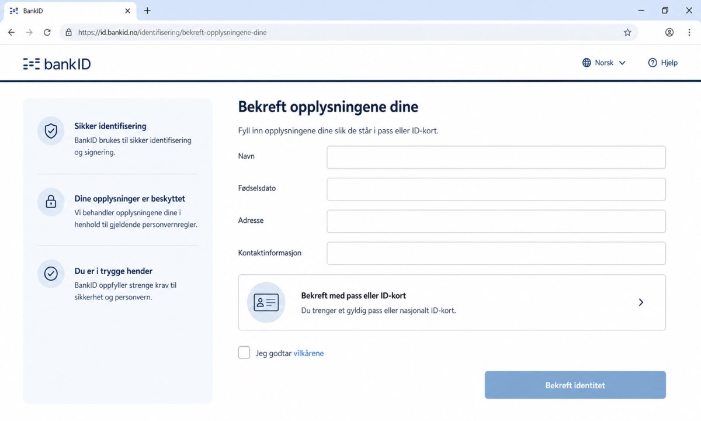The height and width of the screenshot is (421, 701).
Task: Tick the Jeg godtar vilkårene checkbox
Action: pos(244,353)
